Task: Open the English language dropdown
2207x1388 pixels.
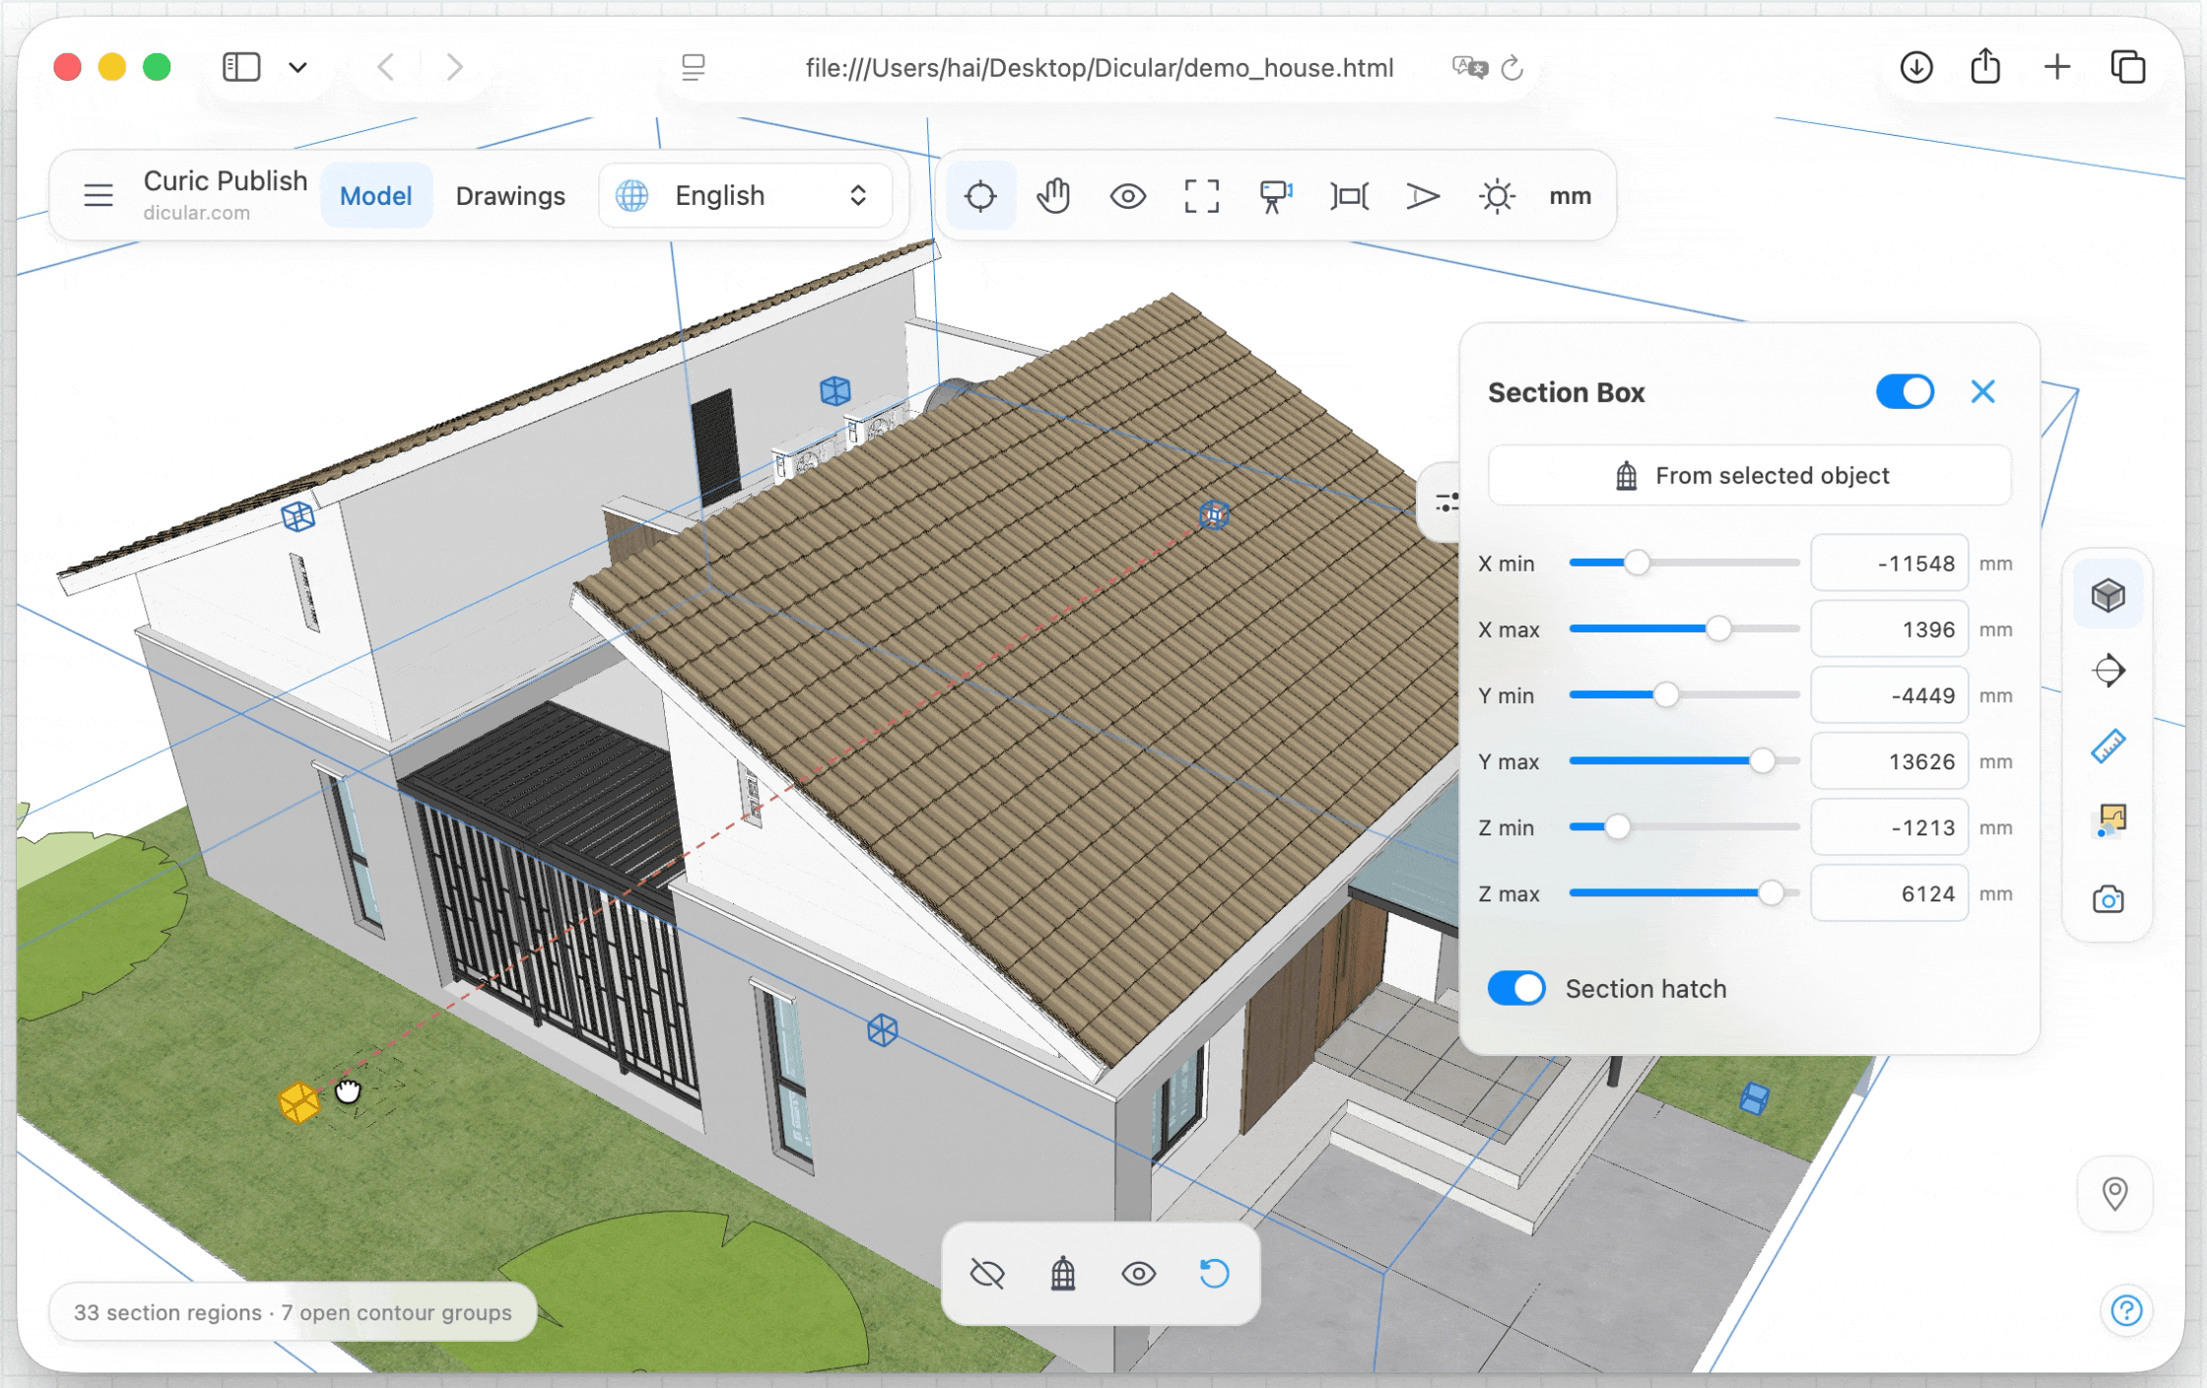Action: [x=745, y=195]
